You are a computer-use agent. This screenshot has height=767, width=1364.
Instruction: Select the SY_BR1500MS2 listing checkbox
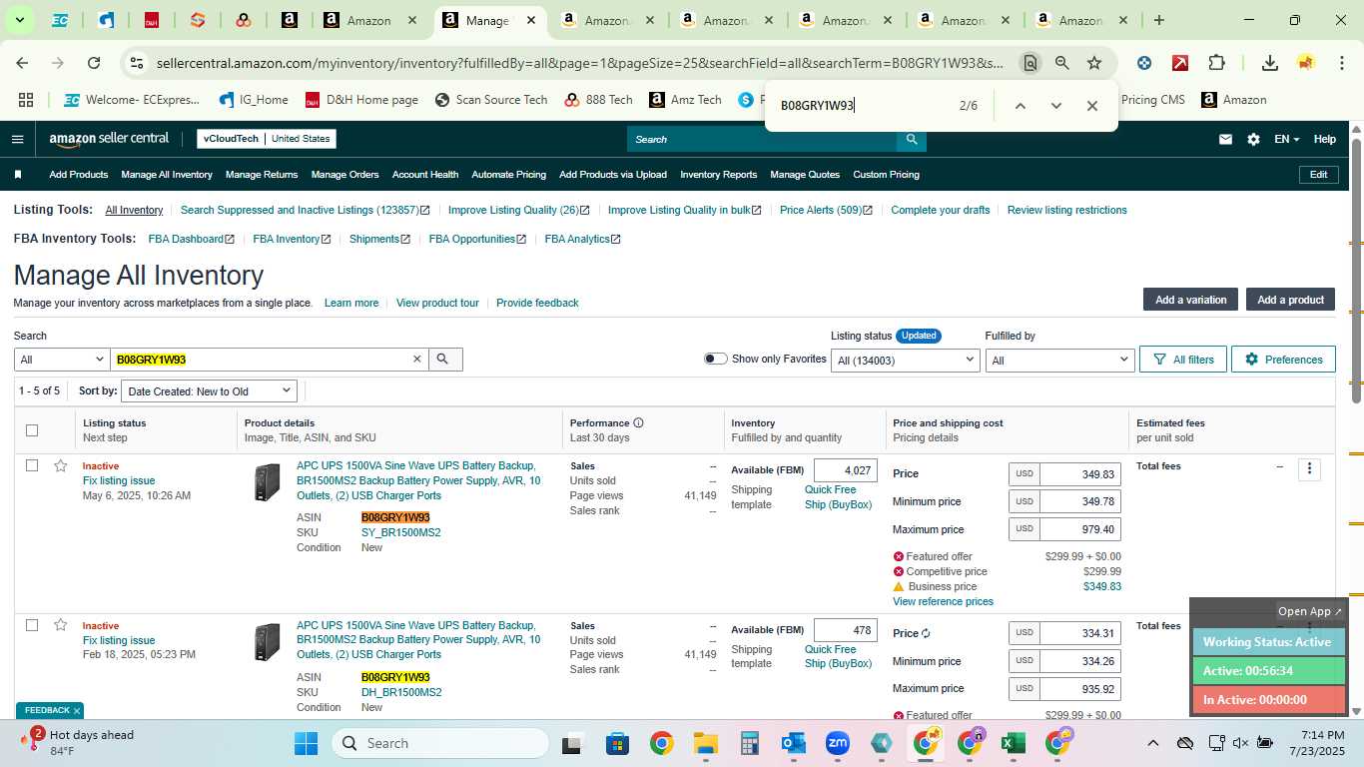[x=32, y=465]
